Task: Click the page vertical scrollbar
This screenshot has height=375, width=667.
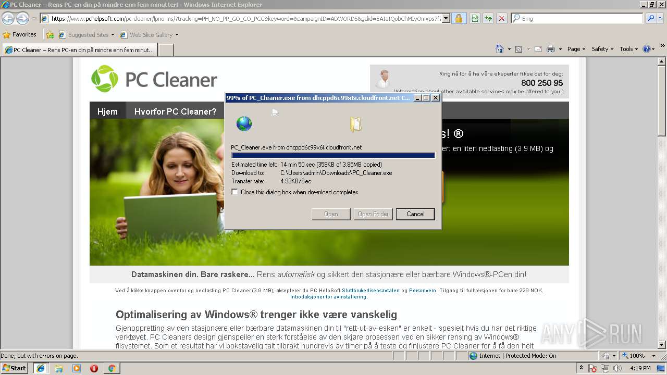Action: tap(662, 203)
